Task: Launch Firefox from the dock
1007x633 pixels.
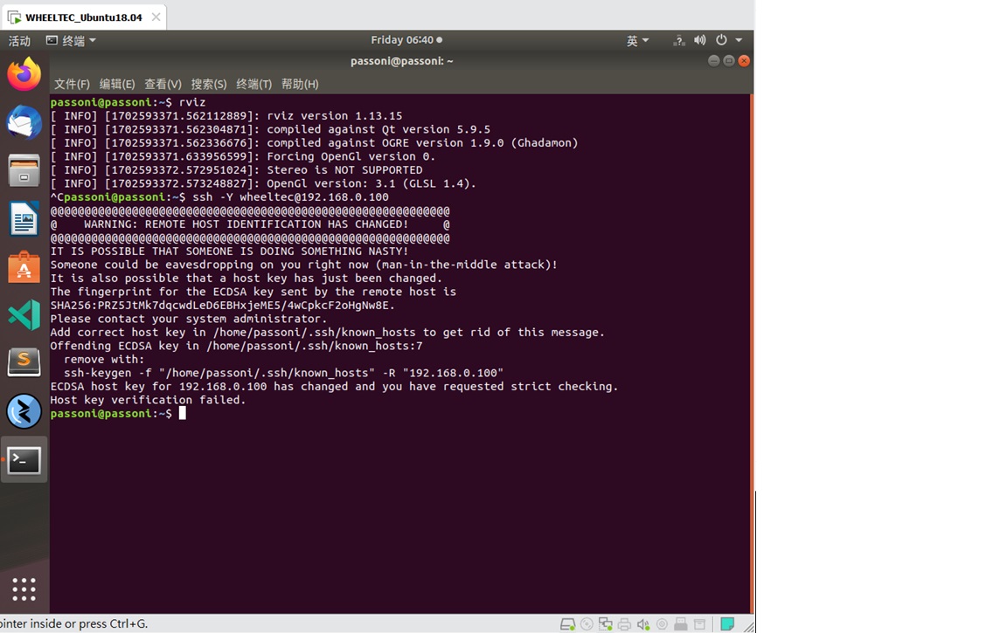Action: coord(24,73)
